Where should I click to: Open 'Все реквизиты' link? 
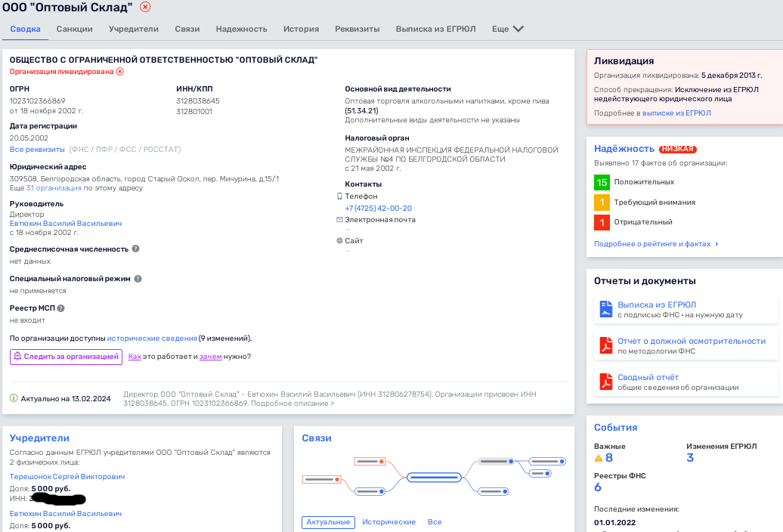point(37,149)
